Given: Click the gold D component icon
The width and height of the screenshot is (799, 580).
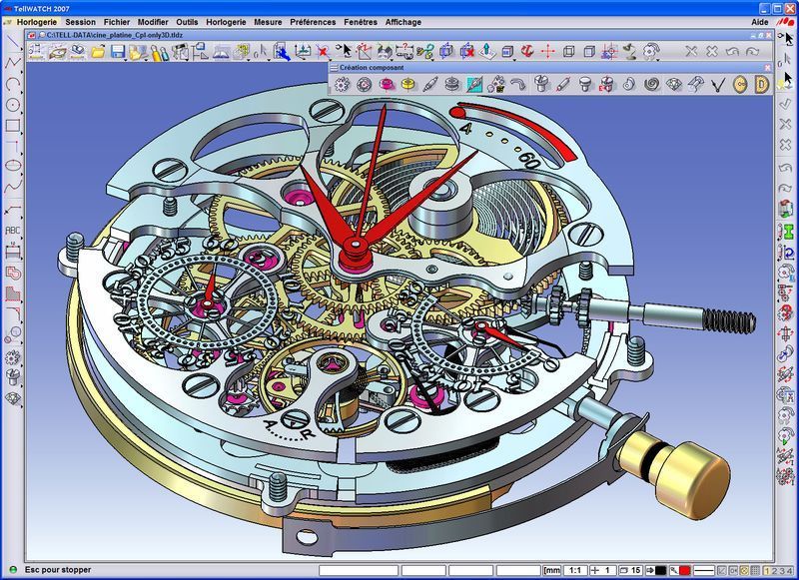Looking at the screenshot, I should click(761, 84).
